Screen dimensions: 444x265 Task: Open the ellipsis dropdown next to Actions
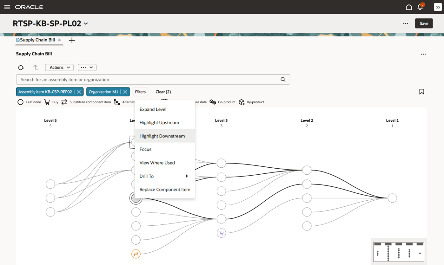[x=87, y=68]
